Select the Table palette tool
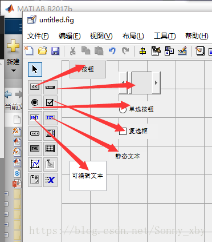The height and width of the screenshot is (242, 212). coord(50,149)
